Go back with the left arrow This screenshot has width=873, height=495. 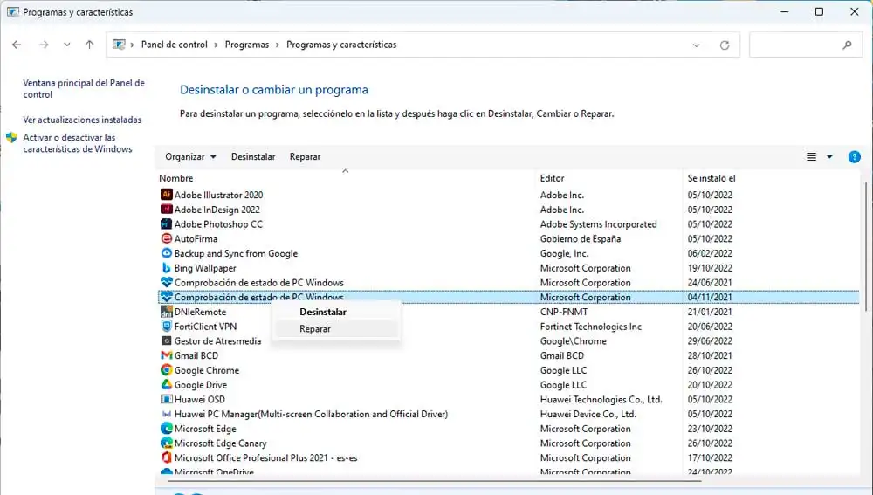click(17, 45)
